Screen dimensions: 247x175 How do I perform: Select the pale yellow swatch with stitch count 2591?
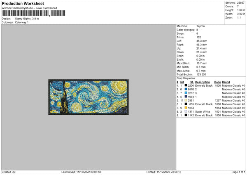tap(186, 100)
